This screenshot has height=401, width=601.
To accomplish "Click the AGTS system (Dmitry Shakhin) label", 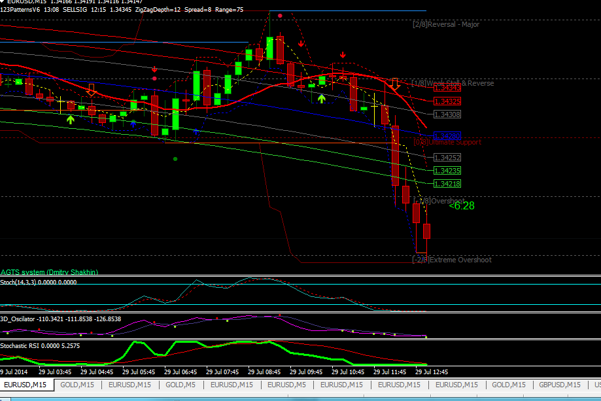I will (x=49, y=272).
